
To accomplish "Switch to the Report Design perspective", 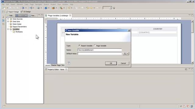I will (x=12, y=12).
